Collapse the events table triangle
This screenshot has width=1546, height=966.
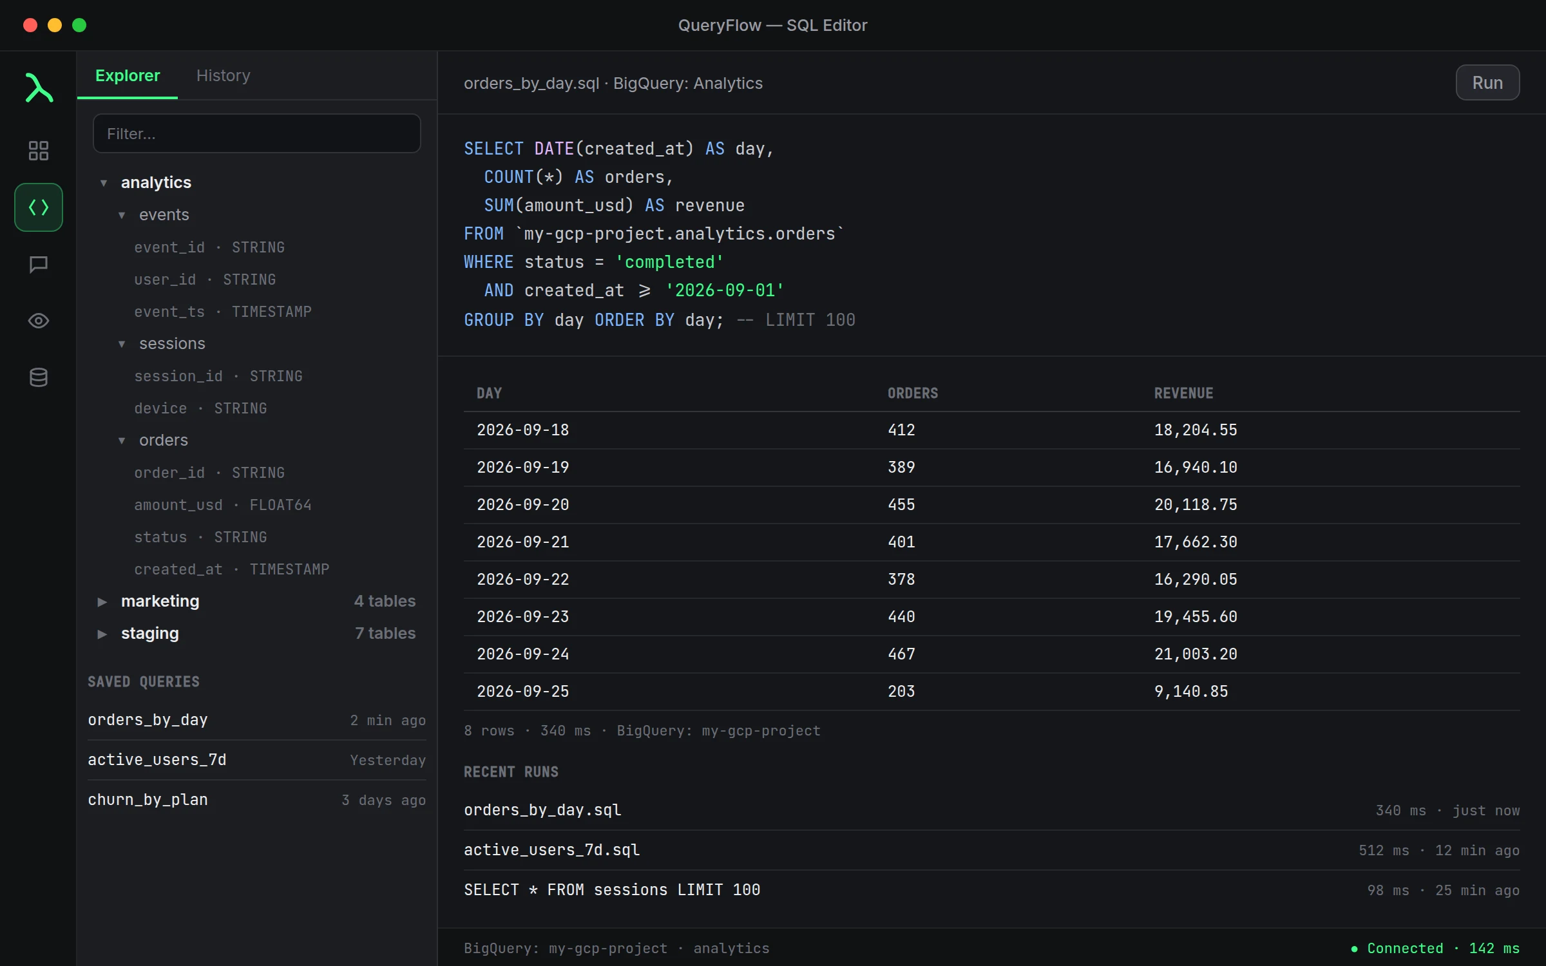121,215
